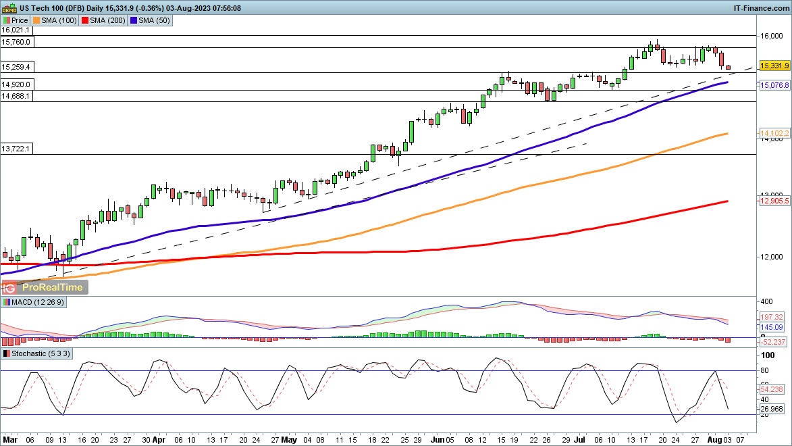792x446 pixels.
Task: Select the 13,722.1 horizontal level label
Action: 17,149
